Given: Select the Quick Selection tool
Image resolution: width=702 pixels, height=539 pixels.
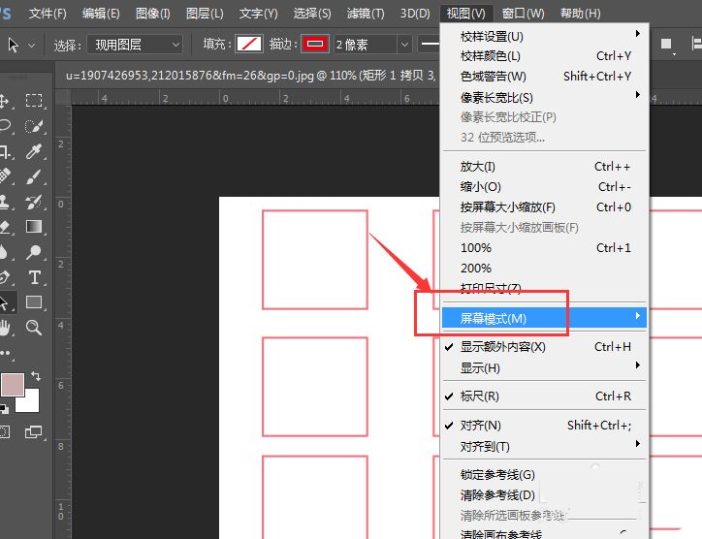Looking at the screenshot, I should 34,126.
